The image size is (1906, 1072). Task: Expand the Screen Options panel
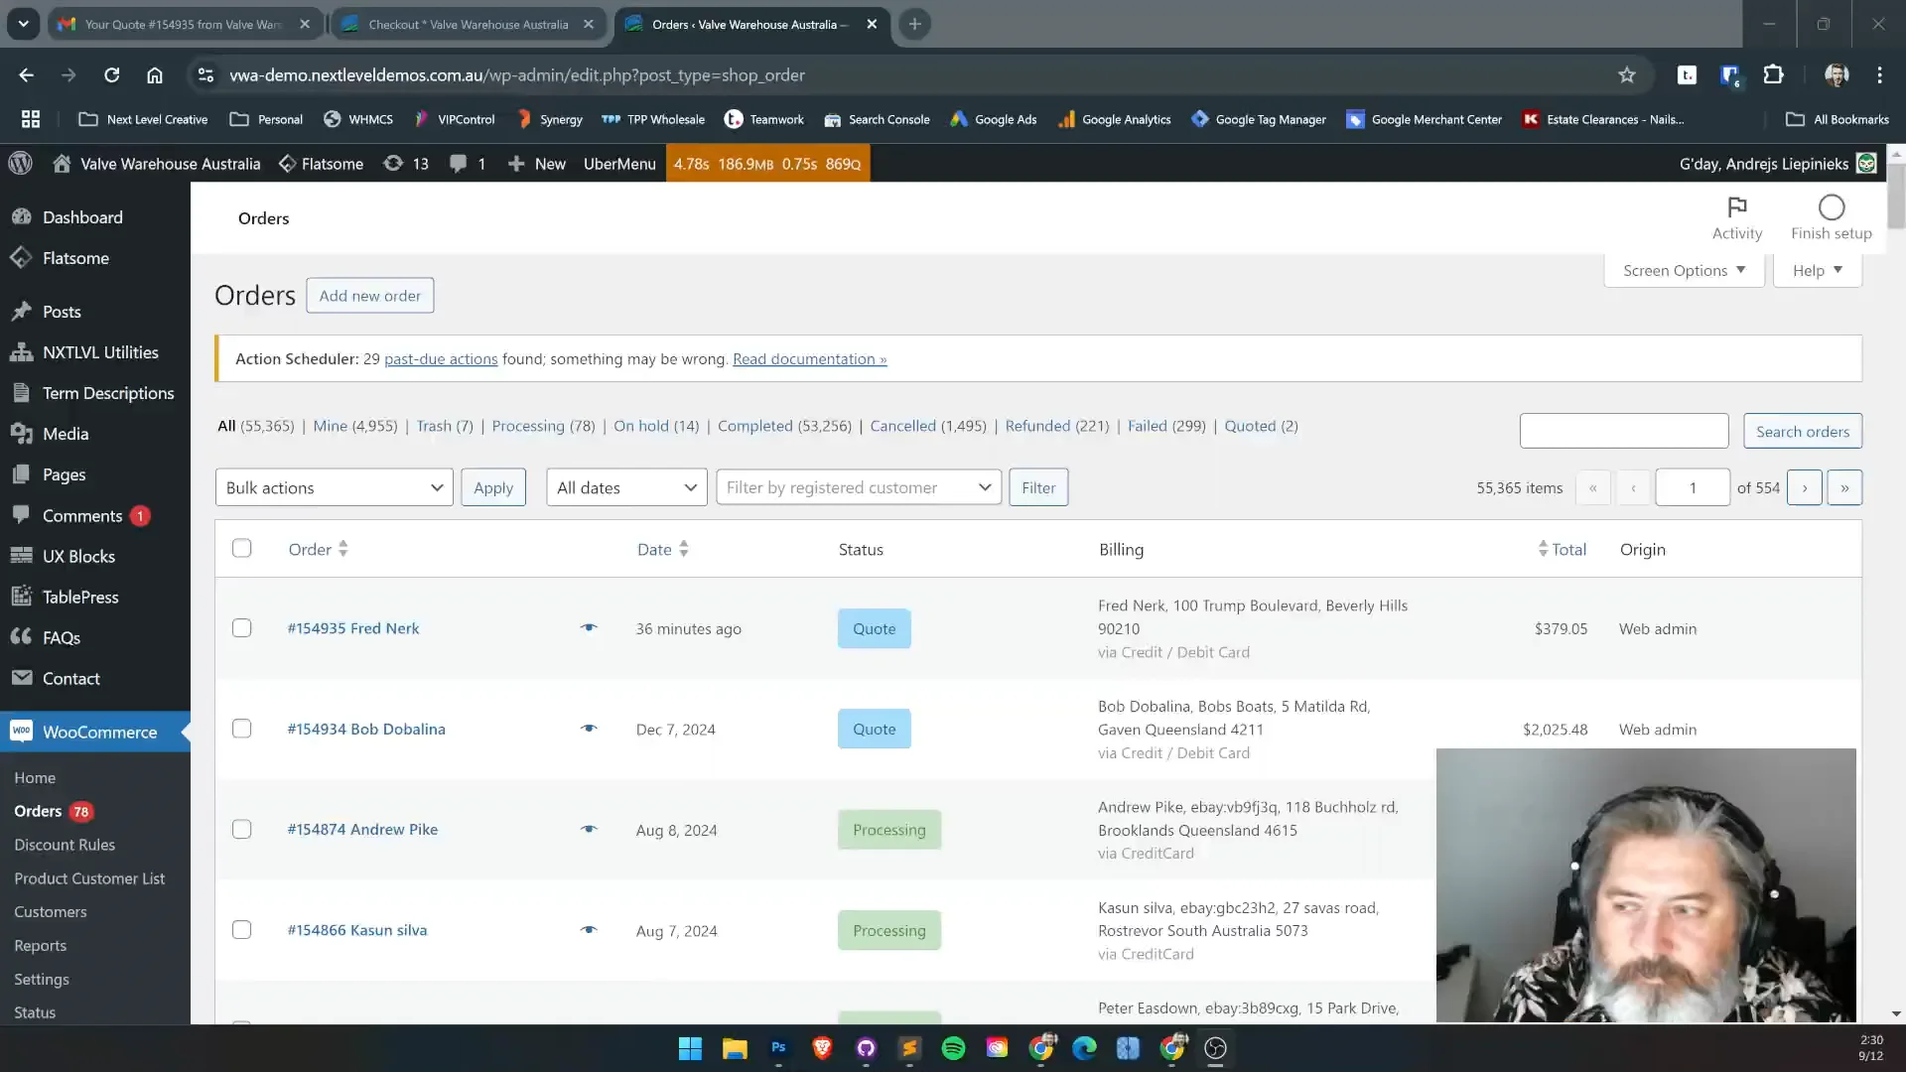tap(1683, 270)
